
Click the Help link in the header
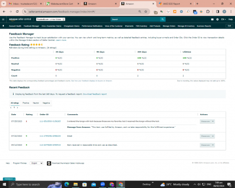coord(230,19)
